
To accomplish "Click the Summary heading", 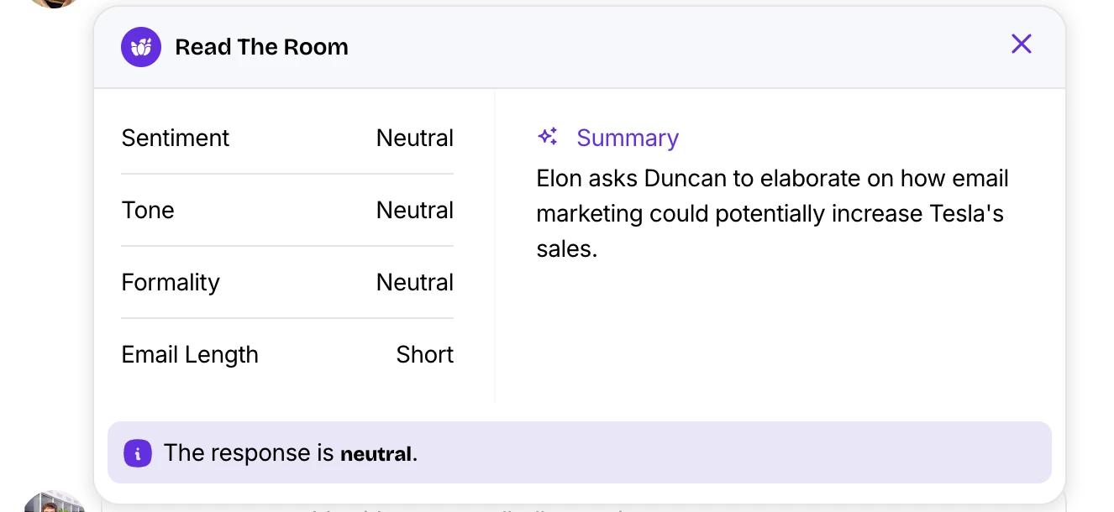I will tap(628, 138).
